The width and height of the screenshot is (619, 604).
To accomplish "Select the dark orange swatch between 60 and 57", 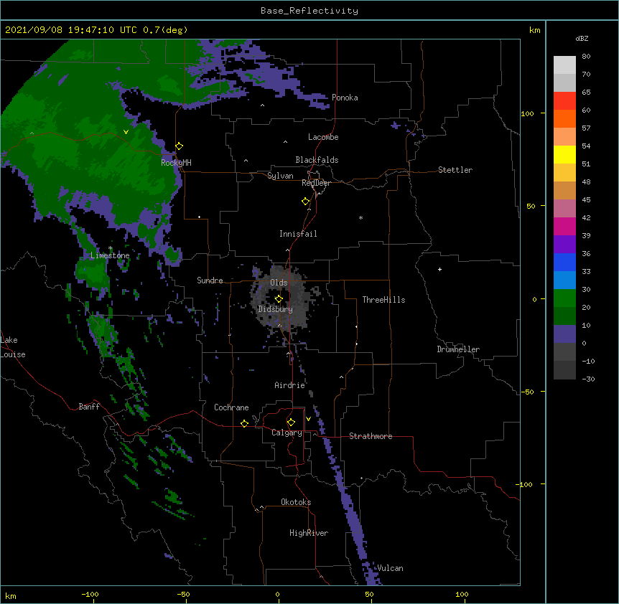I will pyautogui.click(x=564, y=118).
